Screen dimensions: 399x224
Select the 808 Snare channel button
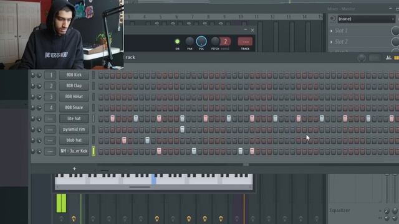74,108
